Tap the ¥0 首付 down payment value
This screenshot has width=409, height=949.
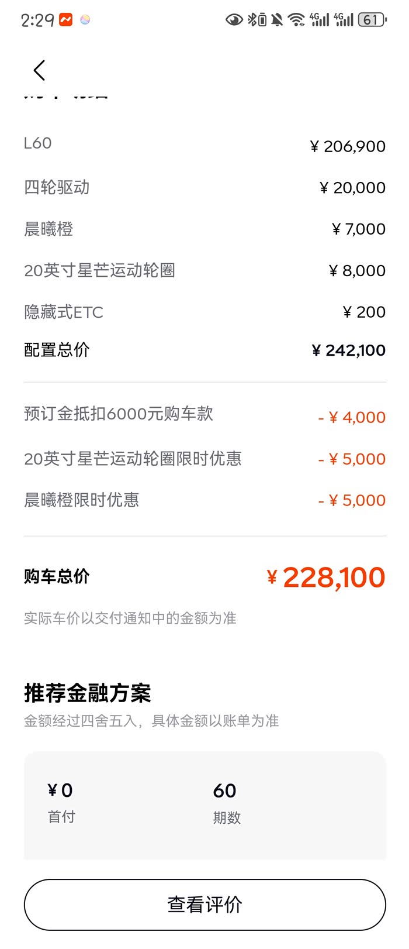tap(61, 792)
